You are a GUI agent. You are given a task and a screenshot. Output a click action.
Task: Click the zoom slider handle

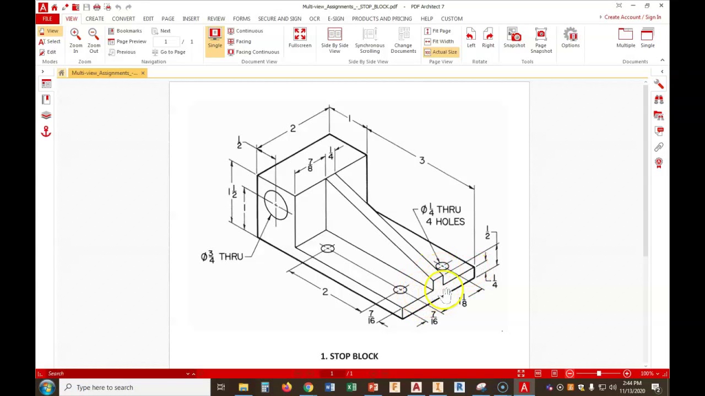599,373
